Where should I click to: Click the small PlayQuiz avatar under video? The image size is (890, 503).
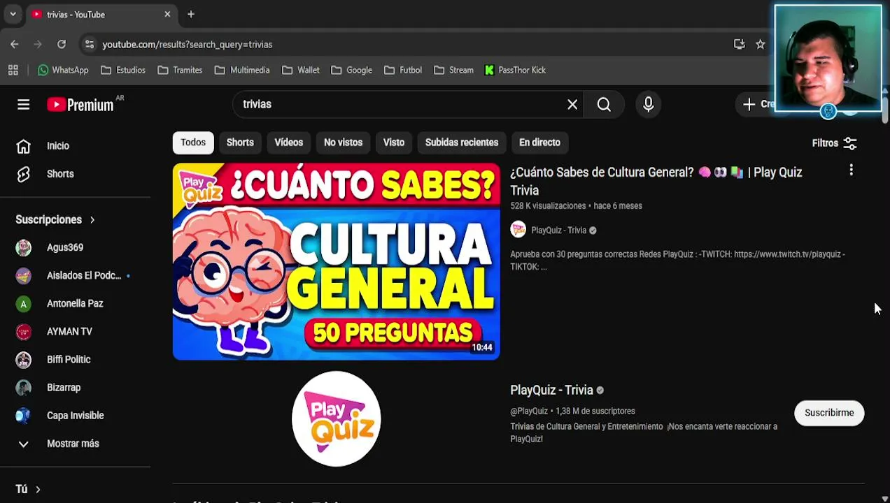click(x=518, y=230)
